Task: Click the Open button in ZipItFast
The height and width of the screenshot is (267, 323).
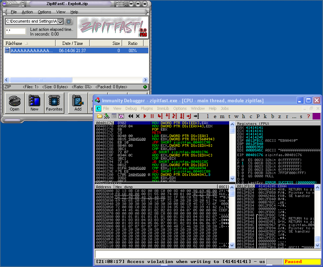Action: coord(14,103)
